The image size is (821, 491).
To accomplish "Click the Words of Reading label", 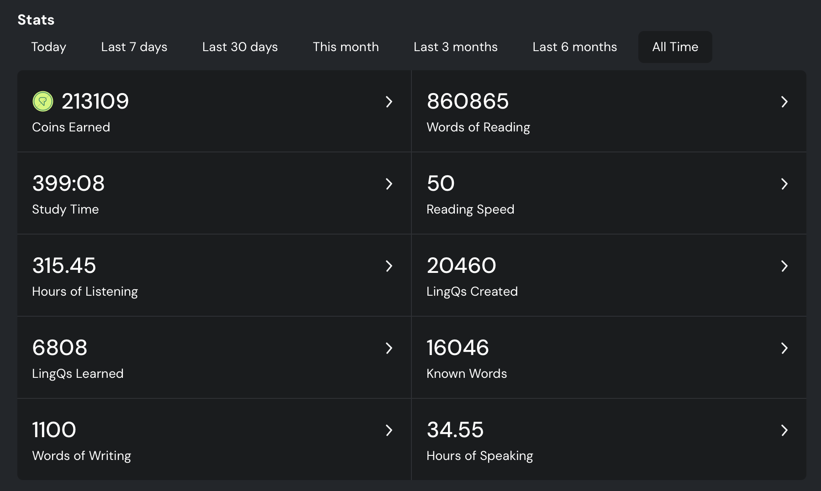I will (x=478, y=127).
